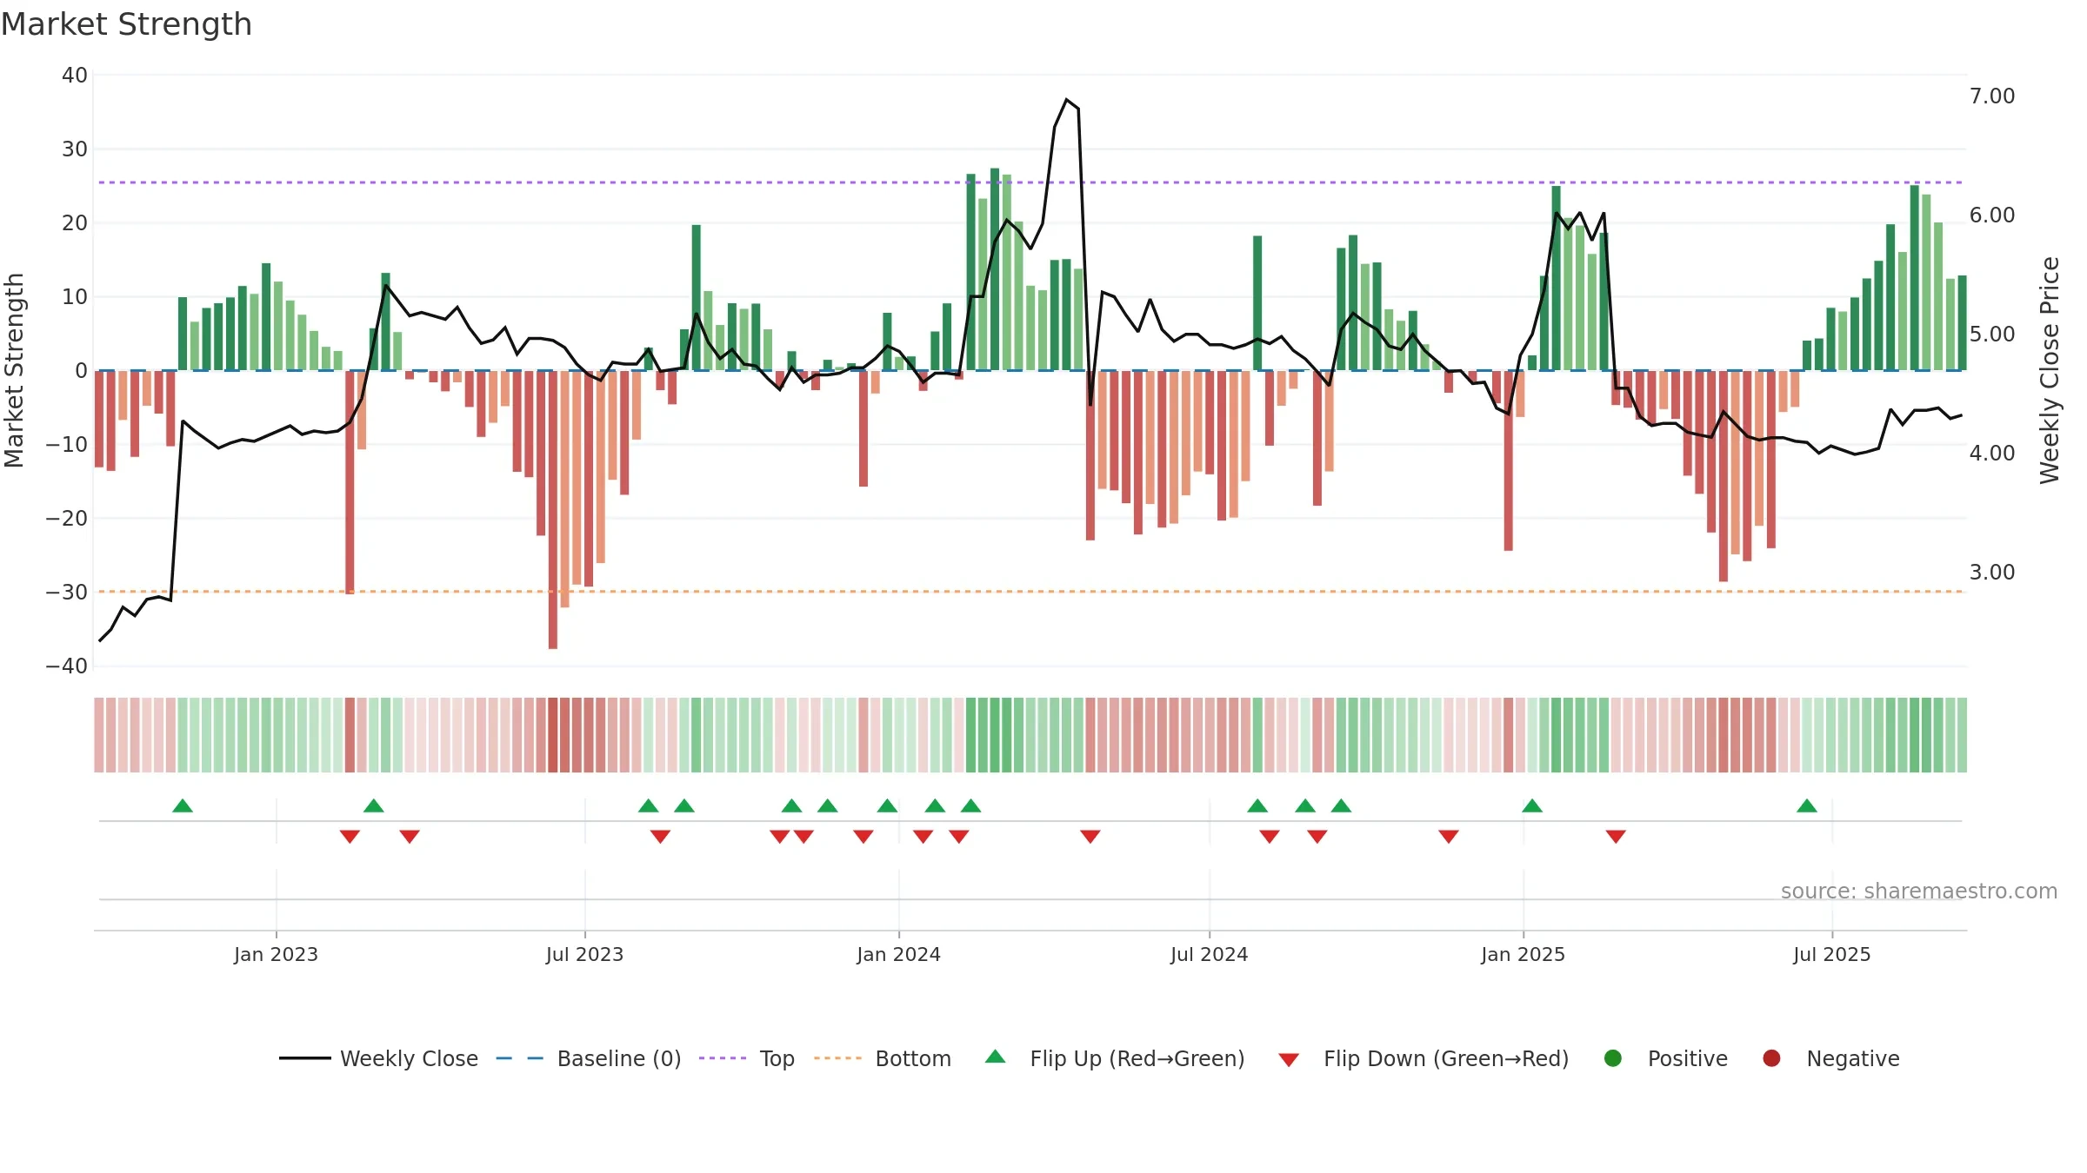Click the −40 market strength axis tick
The height and width of the screenshot is (1173, 2087).
(67, 666)
